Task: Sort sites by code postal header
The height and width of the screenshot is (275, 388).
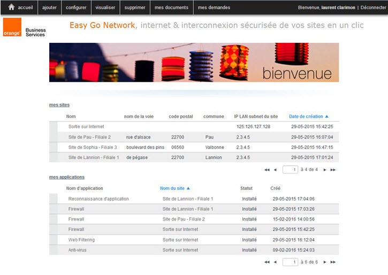Action: coord(181,116)
